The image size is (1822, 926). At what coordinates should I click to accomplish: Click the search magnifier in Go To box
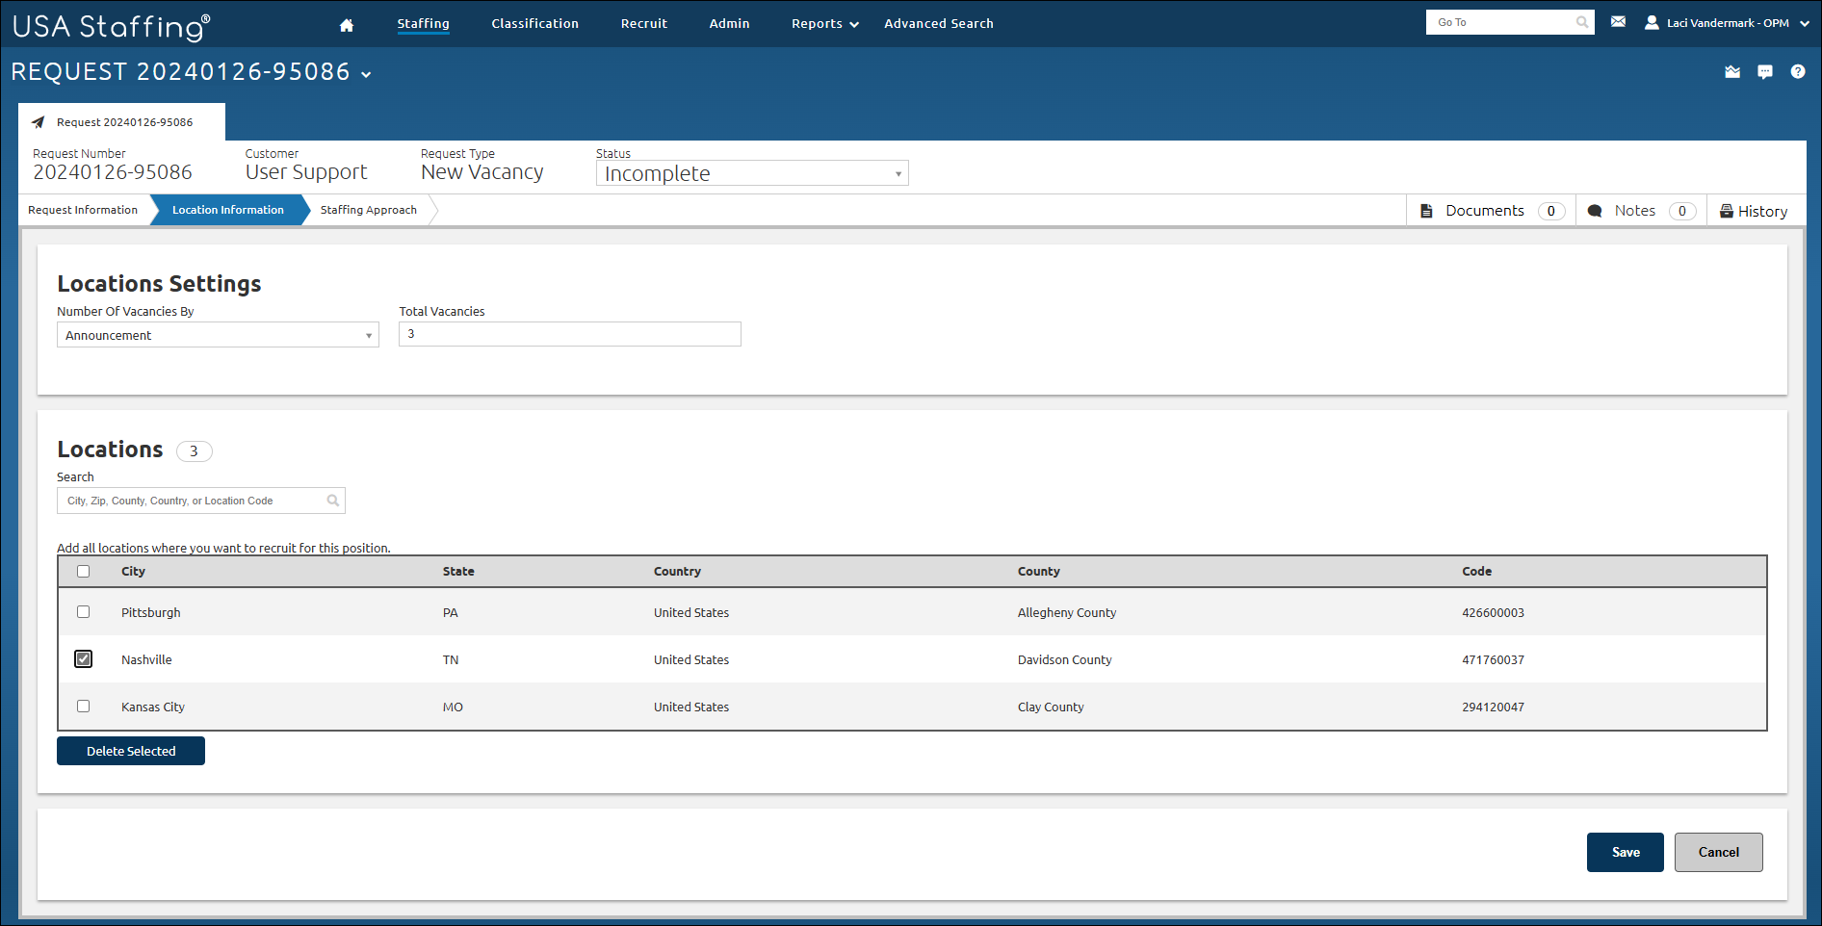point(1581,22)
